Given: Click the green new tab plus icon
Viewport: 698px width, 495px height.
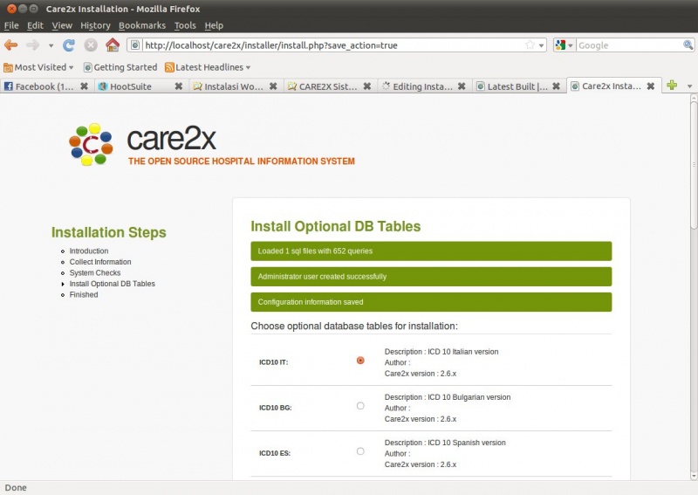Looking at the screenshot, I should (x=671, y=86).
